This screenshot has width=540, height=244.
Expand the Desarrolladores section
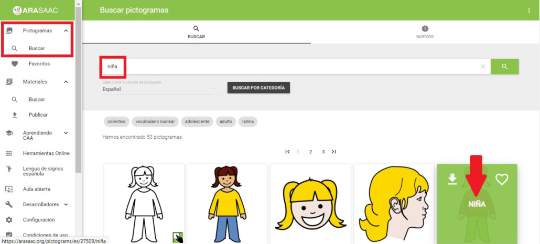[66, 204]
